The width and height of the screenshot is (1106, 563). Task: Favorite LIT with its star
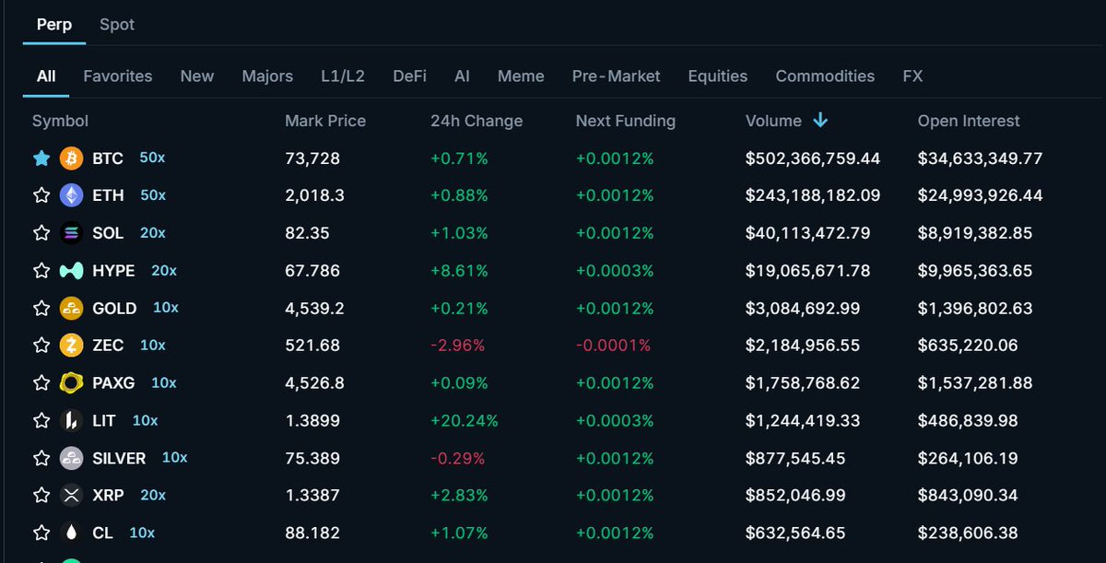pyautogui.click(x=41, y=420)
